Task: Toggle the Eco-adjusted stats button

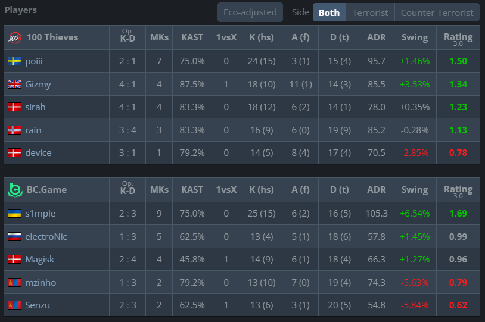Action: [x=250, y=12]
